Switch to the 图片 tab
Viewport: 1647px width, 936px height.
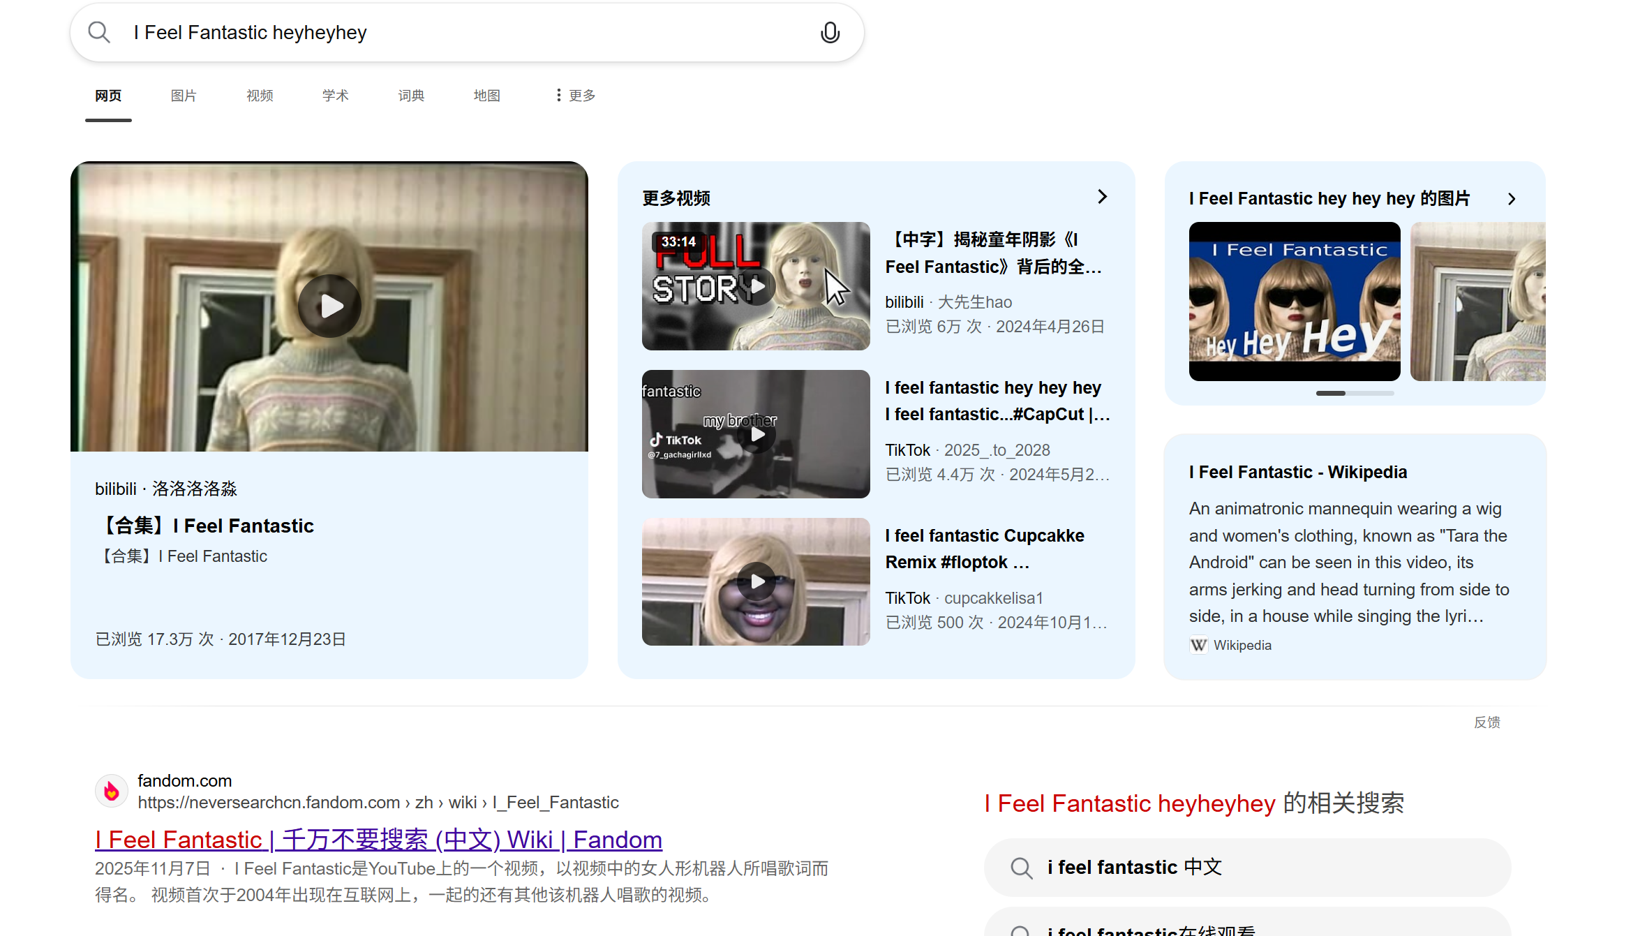coord(184,96)
